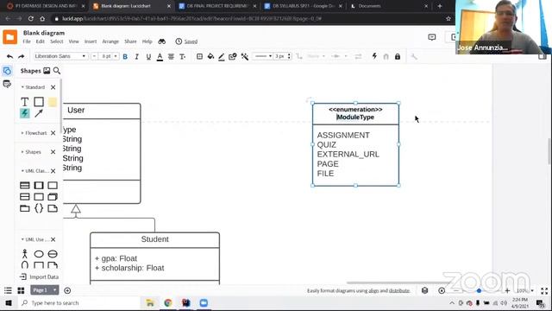Click the binoculars find icon
The width and height of the screenshot is (552, 311).
click(162, 41)
